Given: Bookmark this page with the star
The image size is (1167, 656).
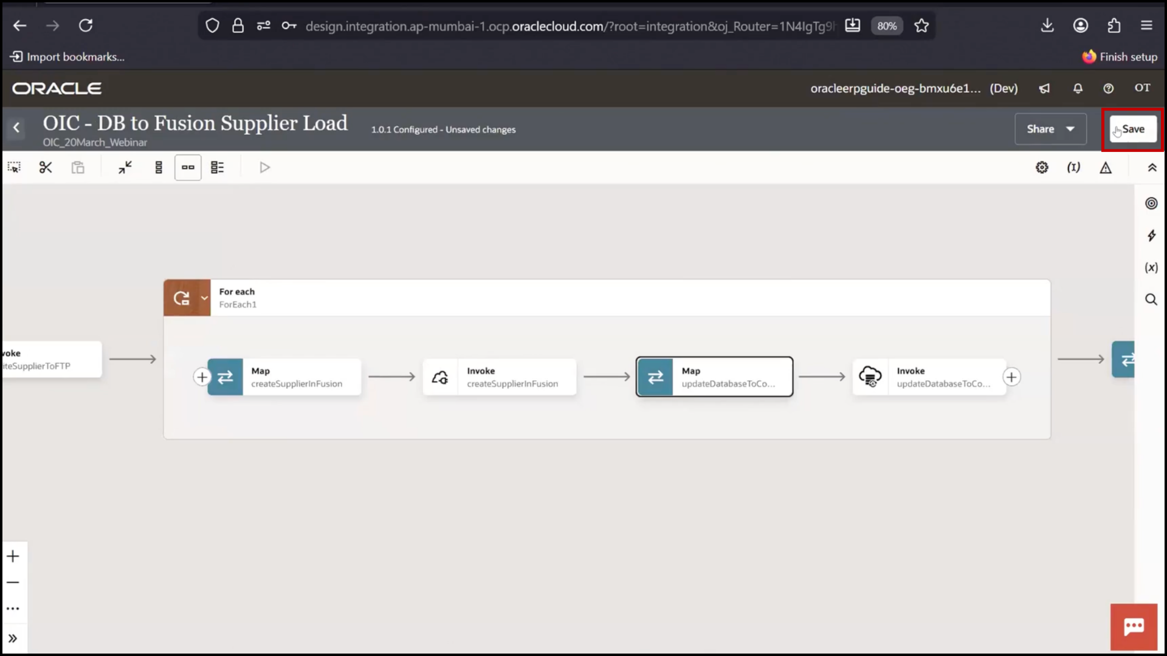Looking at the screenshot, I should click(921, 26).
